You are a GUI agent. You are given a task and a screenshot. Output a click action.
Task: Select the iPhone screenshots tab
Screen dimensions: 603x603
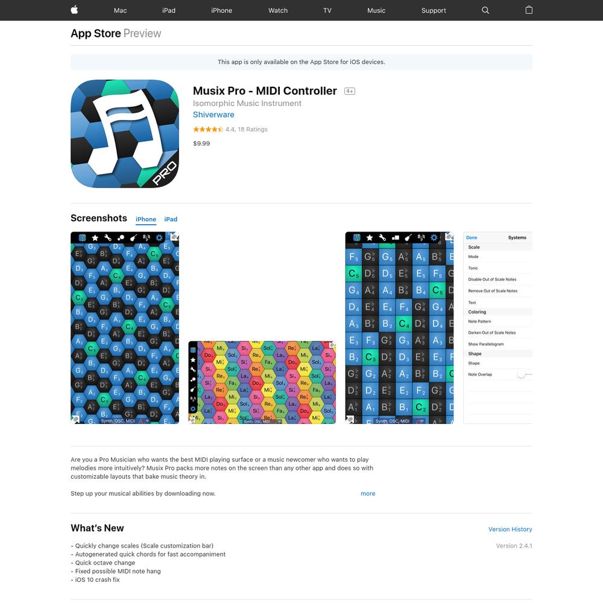click(146, 219)
